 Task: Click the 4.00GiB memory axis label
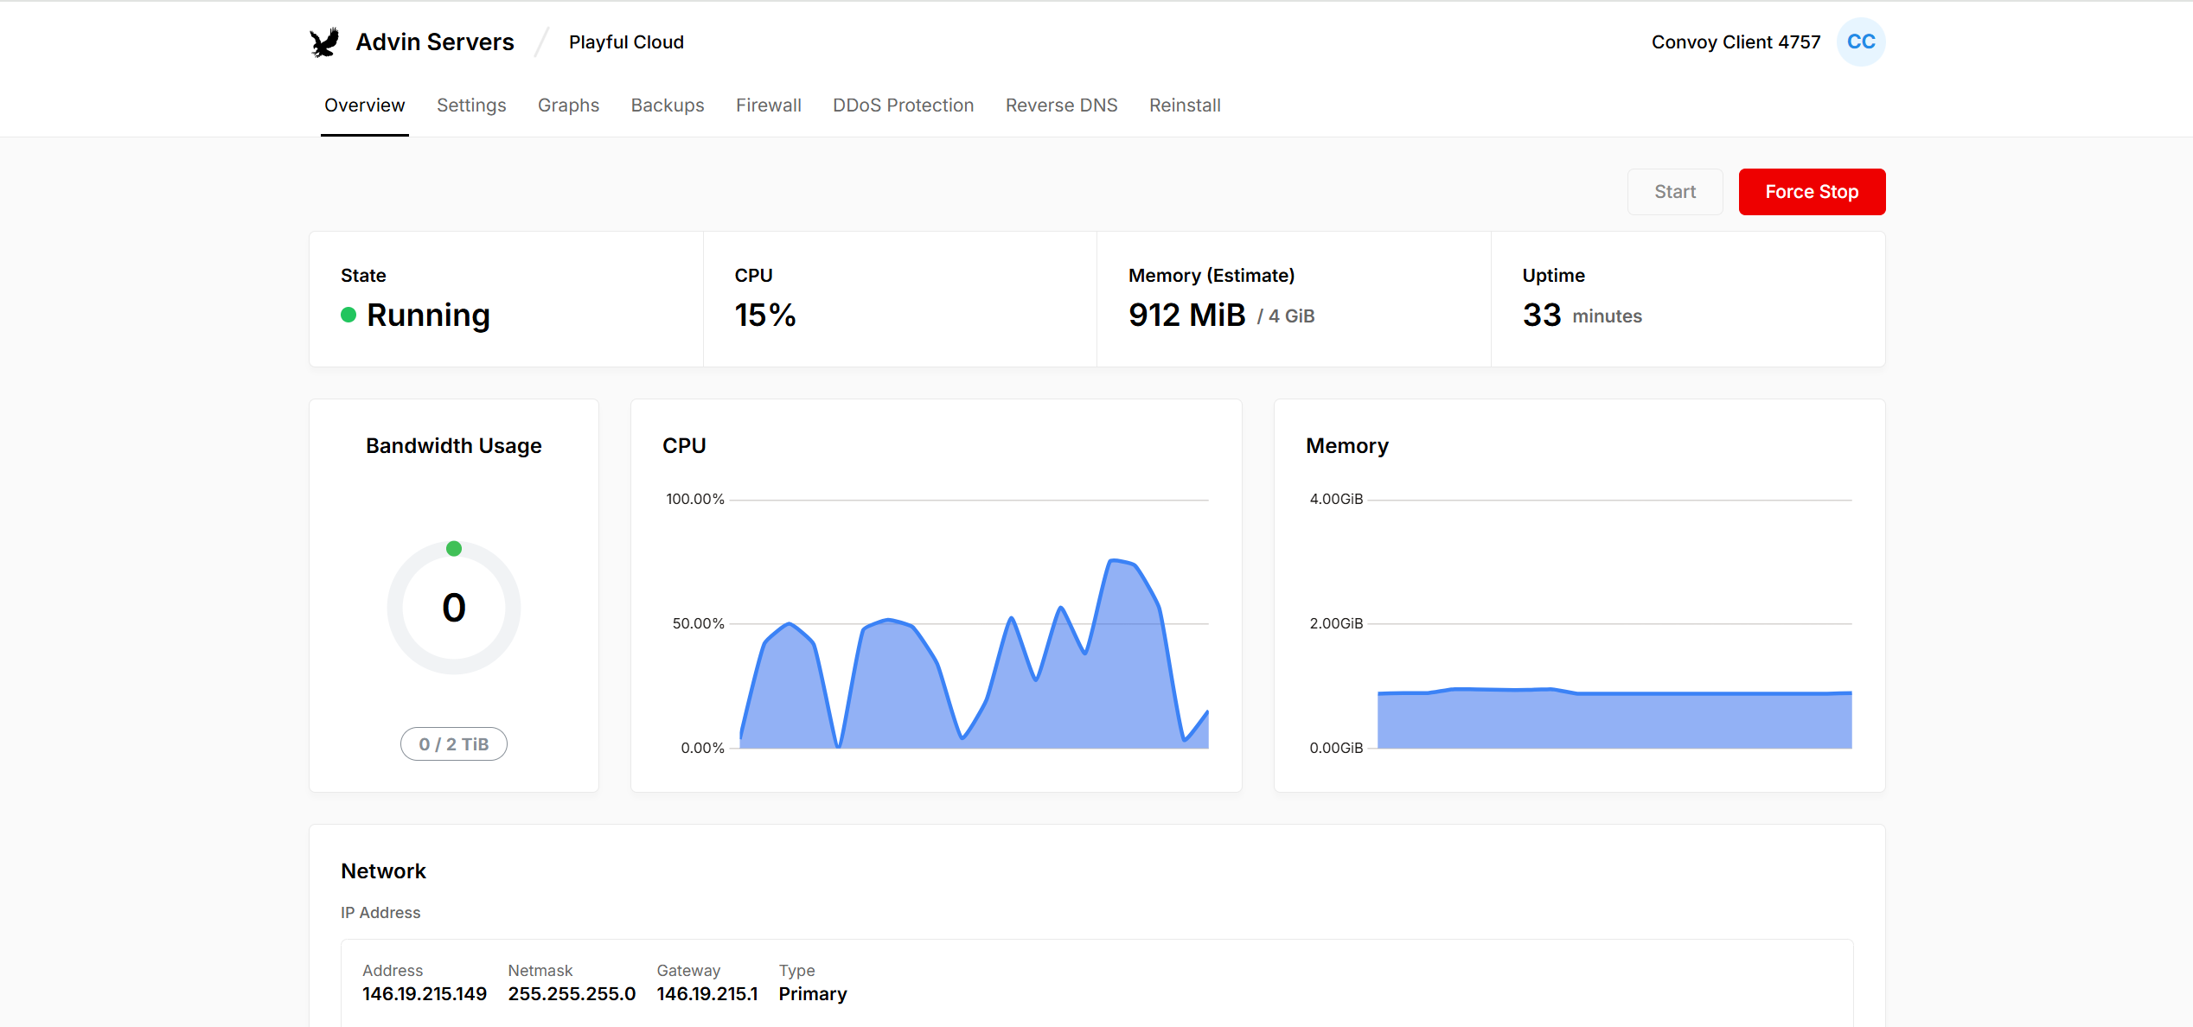tap(1336, 499)
